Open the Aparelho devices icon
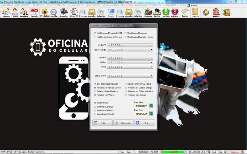The height and width of the screenshot is (154, 247). point(64,13)
